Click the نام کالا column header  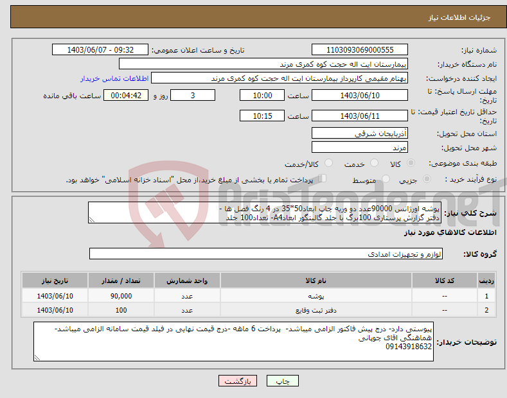coord(316,281)
